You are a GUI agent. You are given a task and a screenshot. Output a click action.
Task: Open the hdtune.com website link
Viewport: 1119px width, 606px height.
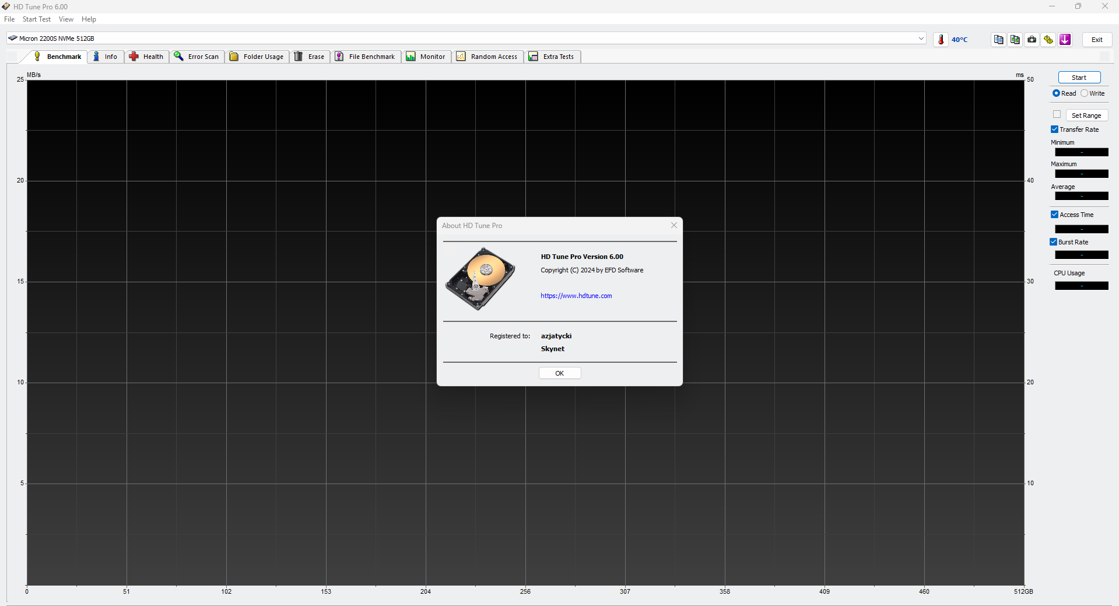576,296
